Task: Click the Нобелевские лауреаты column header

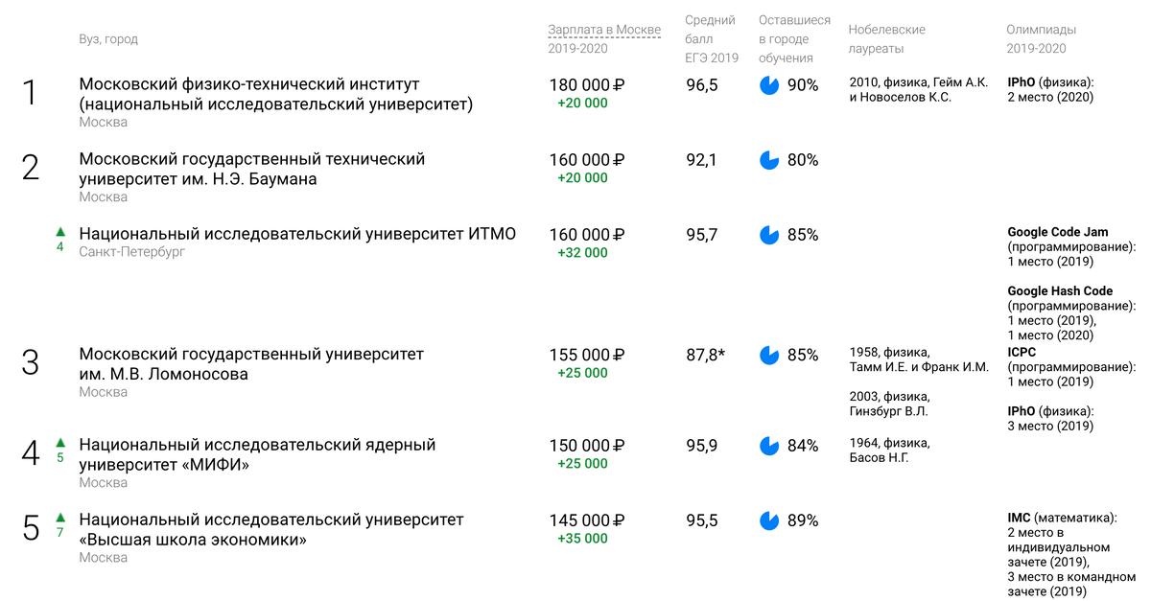Action: (x=889, y=39)
